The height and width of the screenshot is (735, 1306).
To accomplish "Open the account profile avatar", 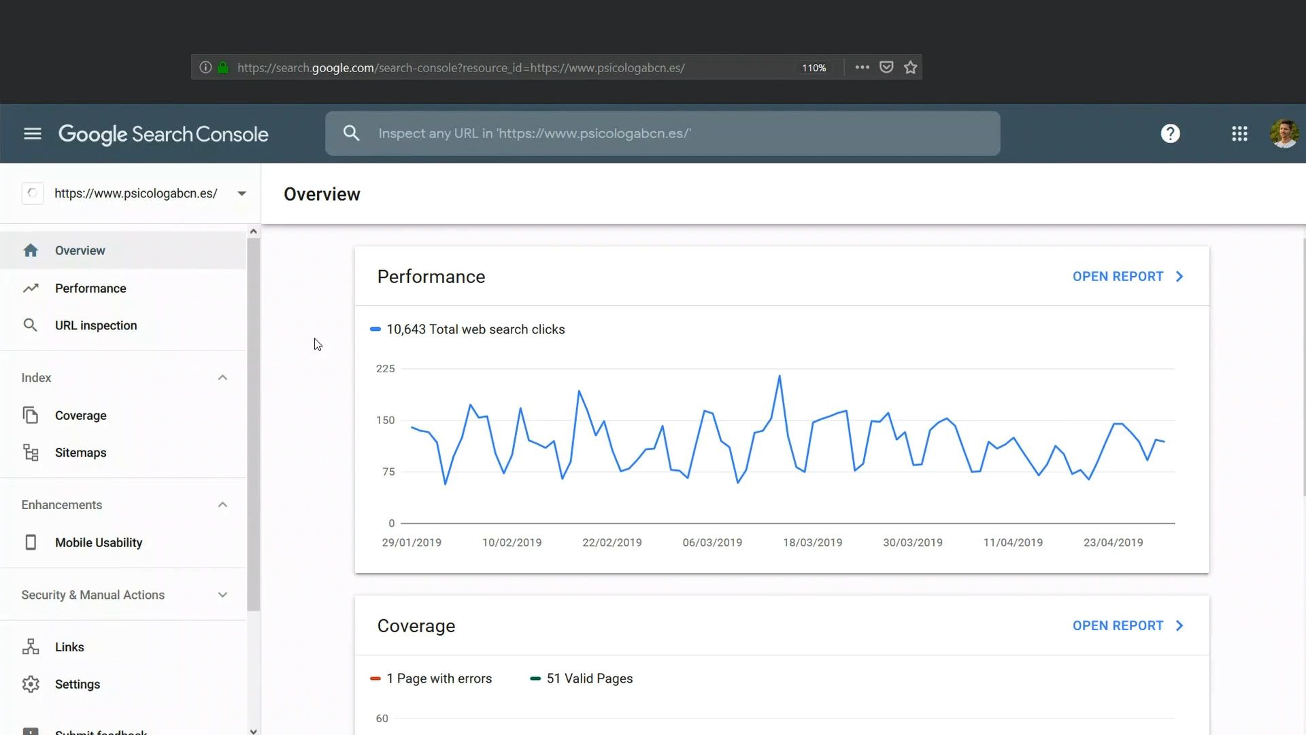I will point(1284,133).
